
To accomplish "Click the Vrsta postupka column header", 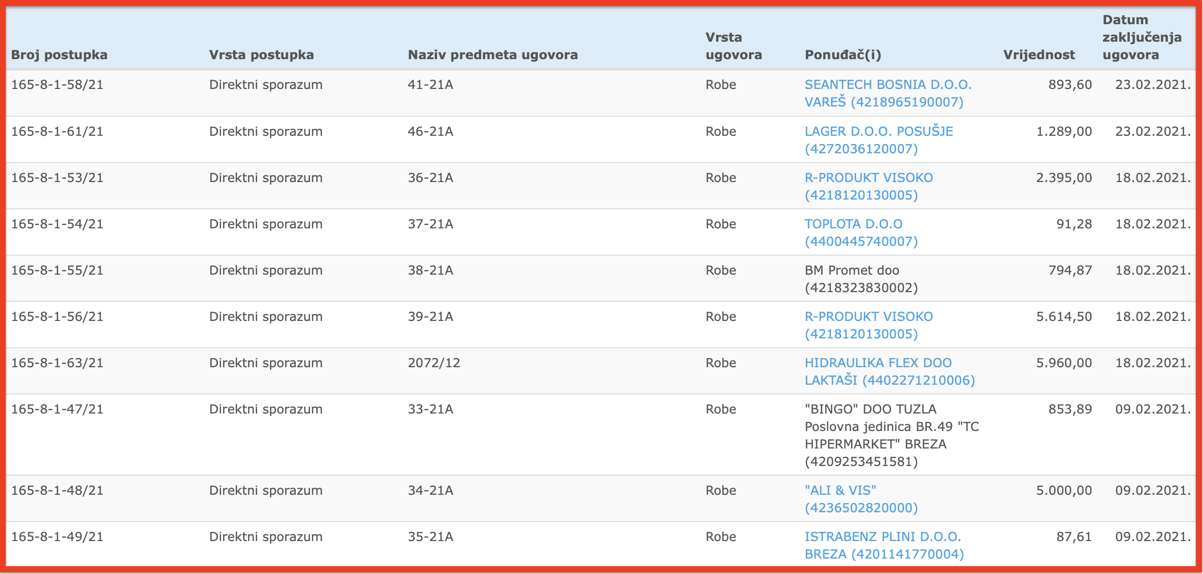I will pyautogui.click(x=261, y=55).
